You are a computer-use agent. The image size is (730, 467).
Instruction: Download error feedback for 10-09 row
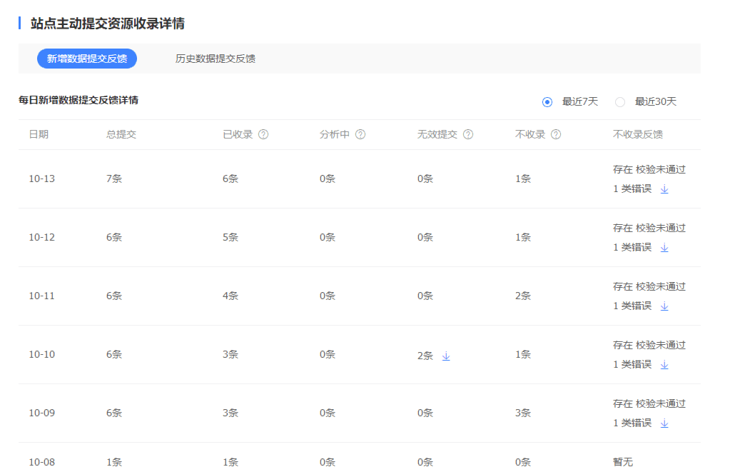pyautogui.click(x=664, y=423)
